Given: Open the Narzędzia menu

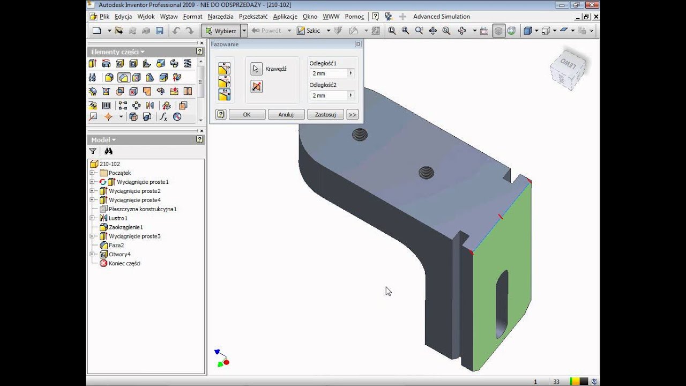Looking at the screenshot, I should [221, 17].
